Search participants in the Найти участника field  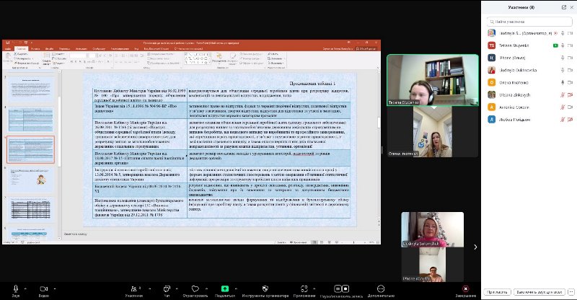529,22
